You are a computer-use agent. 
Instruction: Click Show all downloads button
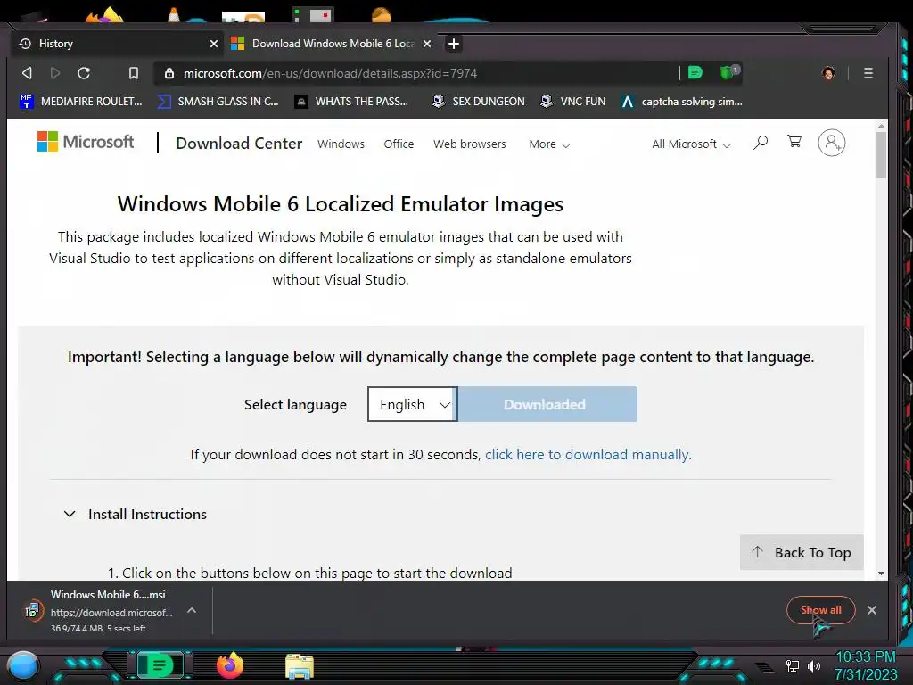pos(821,610)
